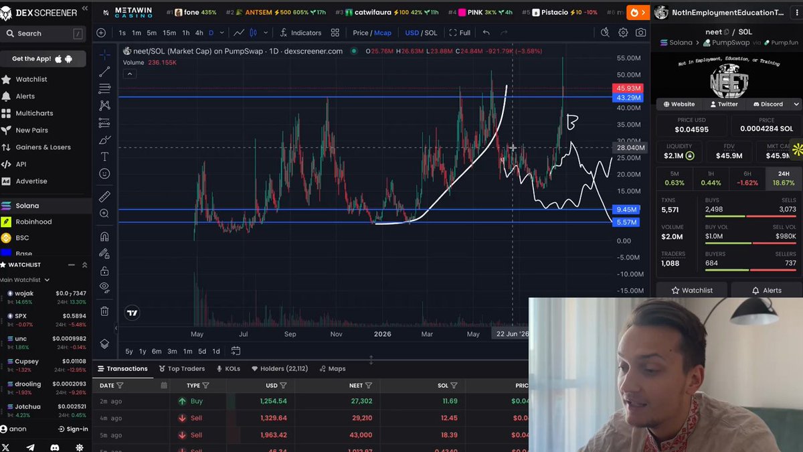Open chart settings gear icon

tap(623, 33)
